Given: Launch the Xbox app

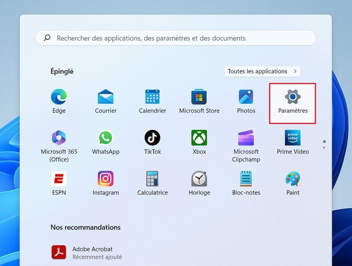Looking at the screenshot, I should click(x=199, y=142).
